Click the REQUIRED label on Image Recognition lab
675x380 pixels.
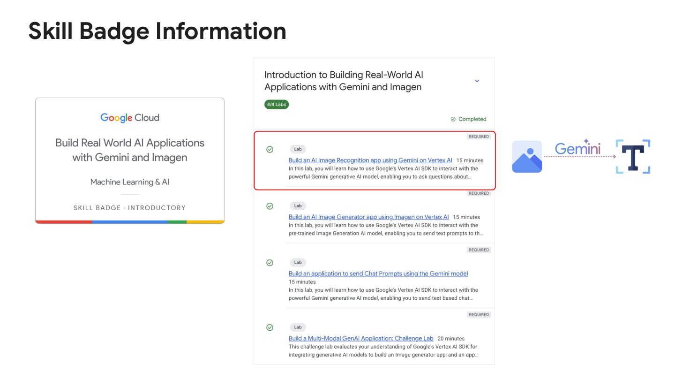(479, 137)
